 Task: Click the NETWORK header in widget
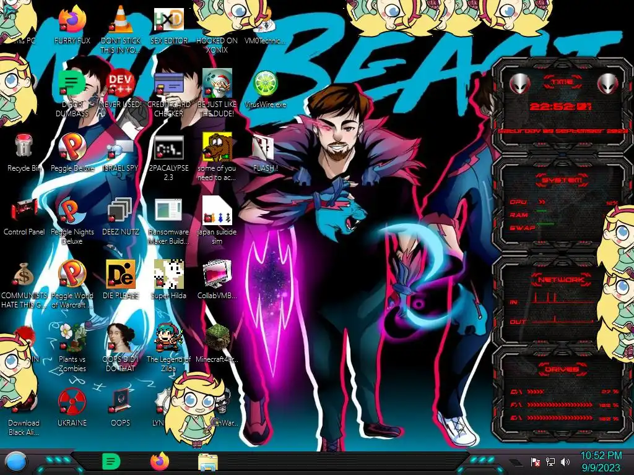(x=561, y=280)
